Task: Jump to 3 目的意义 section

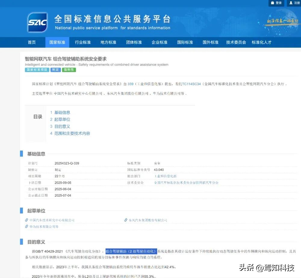Action: (60, 126)
